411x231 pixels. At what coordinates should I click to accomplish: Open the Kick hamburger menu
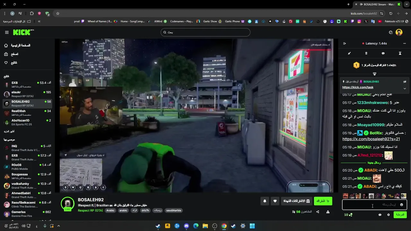(7, 32)
